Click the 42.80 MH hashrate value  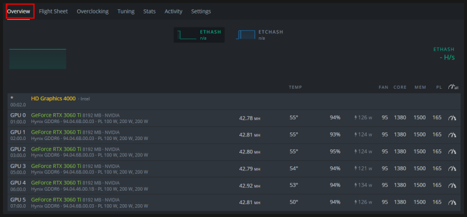[250, 152]
